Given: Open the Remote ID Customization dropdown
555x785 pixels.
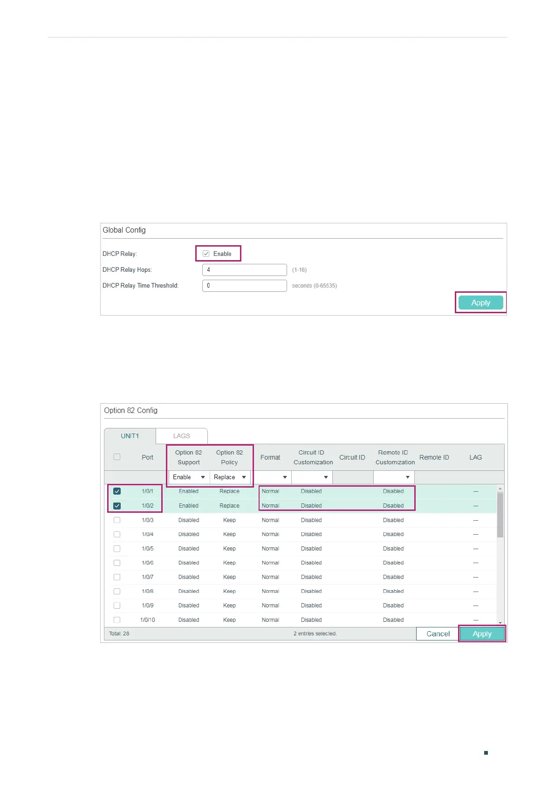Looking at the screenshot, I should tap(394, 477).
